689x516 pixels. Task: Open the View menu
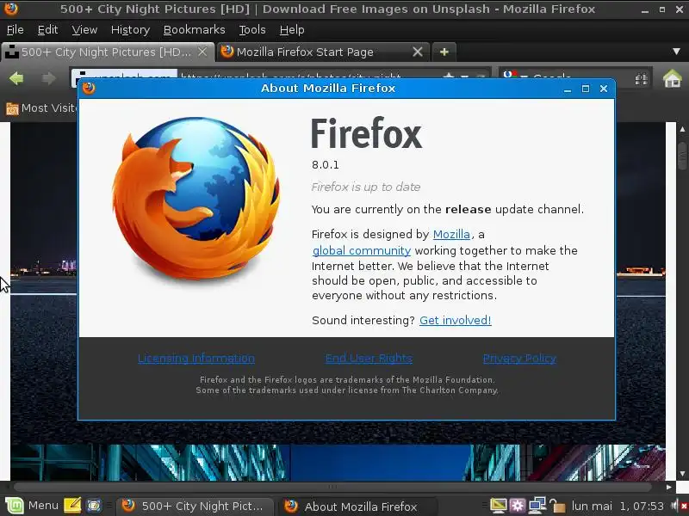click(84, 30)
